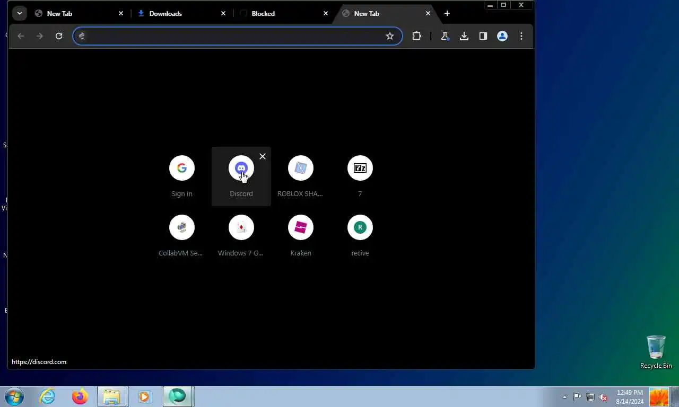Open the Windows 7 G... shortcut tile
Screen dimensions: 679x407
pos(241,236)
